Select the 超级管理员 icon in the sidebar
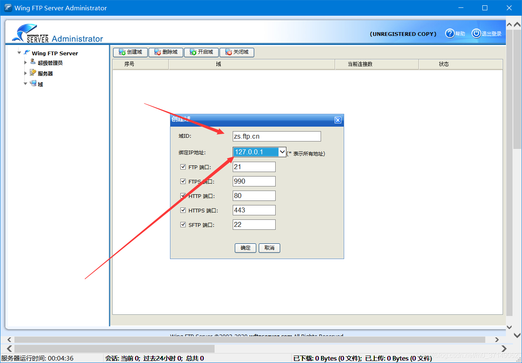522x363 pixels. 32,62
